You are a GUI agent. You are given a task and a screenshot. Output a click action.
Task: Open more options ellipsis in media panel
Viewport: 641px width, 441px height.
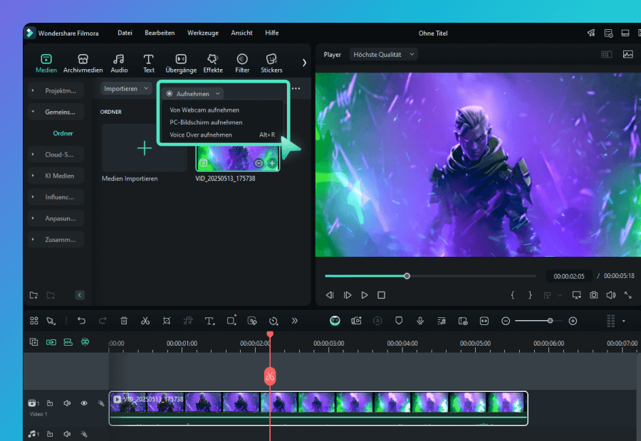click(296, 88)
